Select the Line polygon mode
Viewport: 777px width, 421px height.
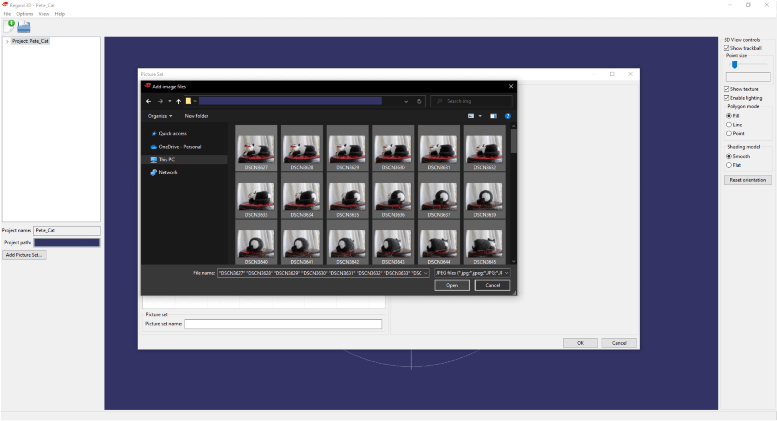pyautogui.click(x=729, y=125)
